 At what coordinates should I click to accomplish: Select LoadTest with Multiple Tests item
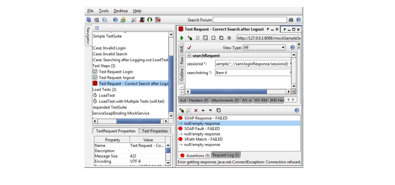point(131,101)
